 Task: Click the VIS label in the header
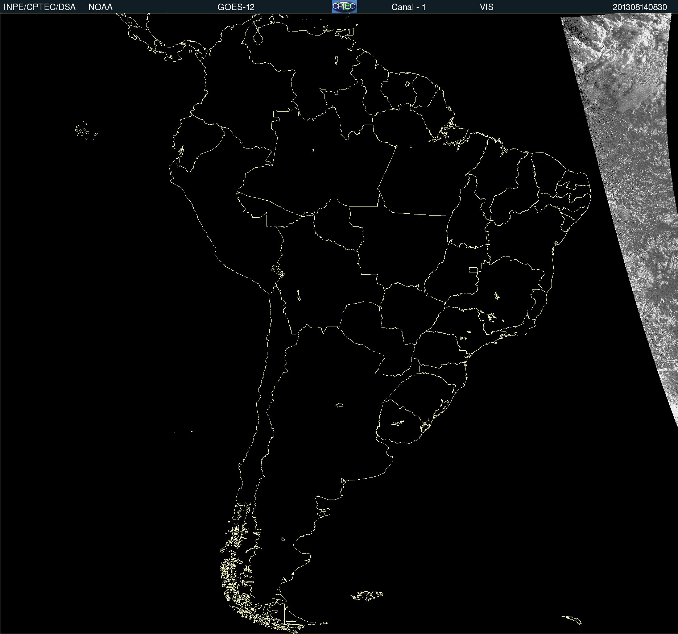tap(487, 7)
